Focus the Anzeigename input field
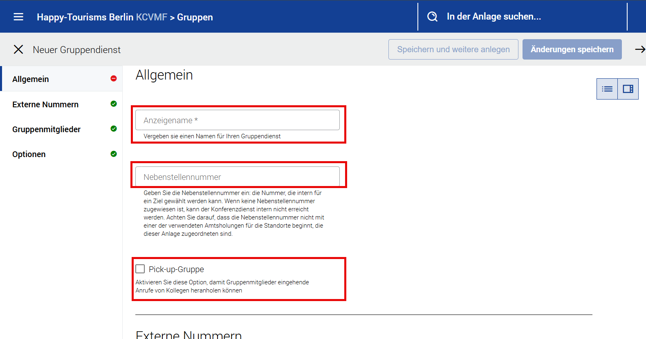Image resolution: width=646 pixels, height=339 pixels. [237, 120]
